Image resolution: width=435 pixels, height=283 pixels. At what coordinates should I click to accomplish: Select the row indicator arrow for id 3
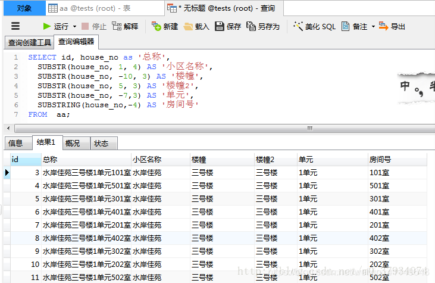[x=7, y=173]
